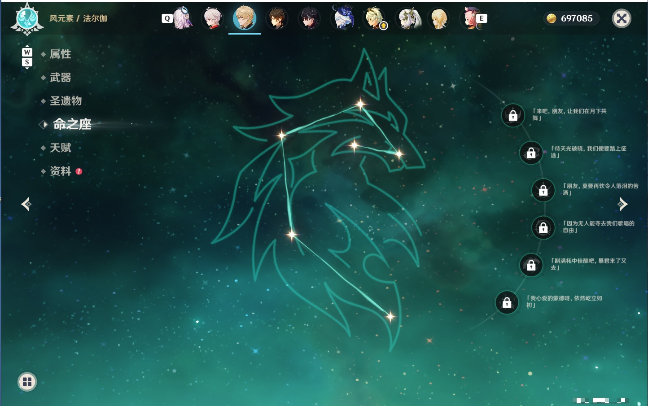Screen dimensions: 648x406
Task: Switch to the brown-haired character portrait
Action: pyautogui.click(x=277, y=18)
